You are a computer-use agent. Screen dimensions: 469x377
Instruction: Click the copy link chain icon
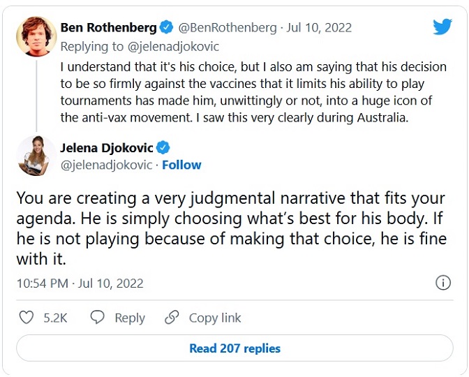click(172, 318)
